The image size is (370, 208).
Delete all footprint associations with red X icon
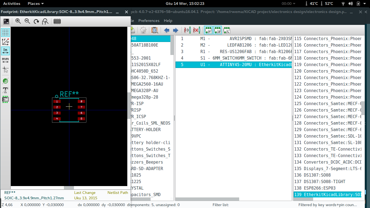click(197, 30)
